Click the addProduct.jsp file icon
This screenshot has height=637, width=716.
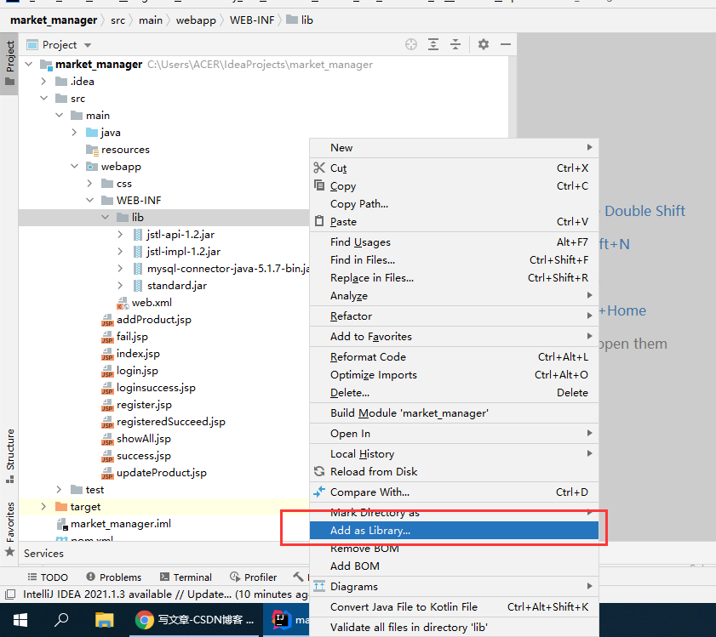pos(107,320)
